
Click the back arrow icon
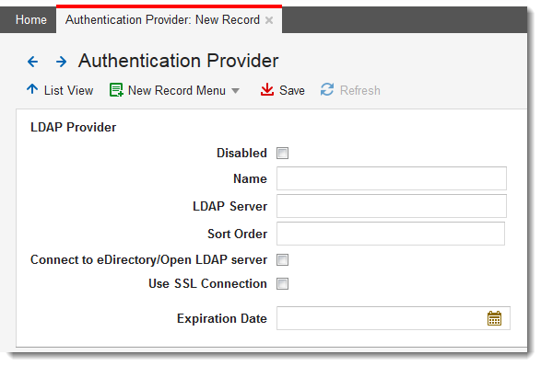(x=33, y=62)
